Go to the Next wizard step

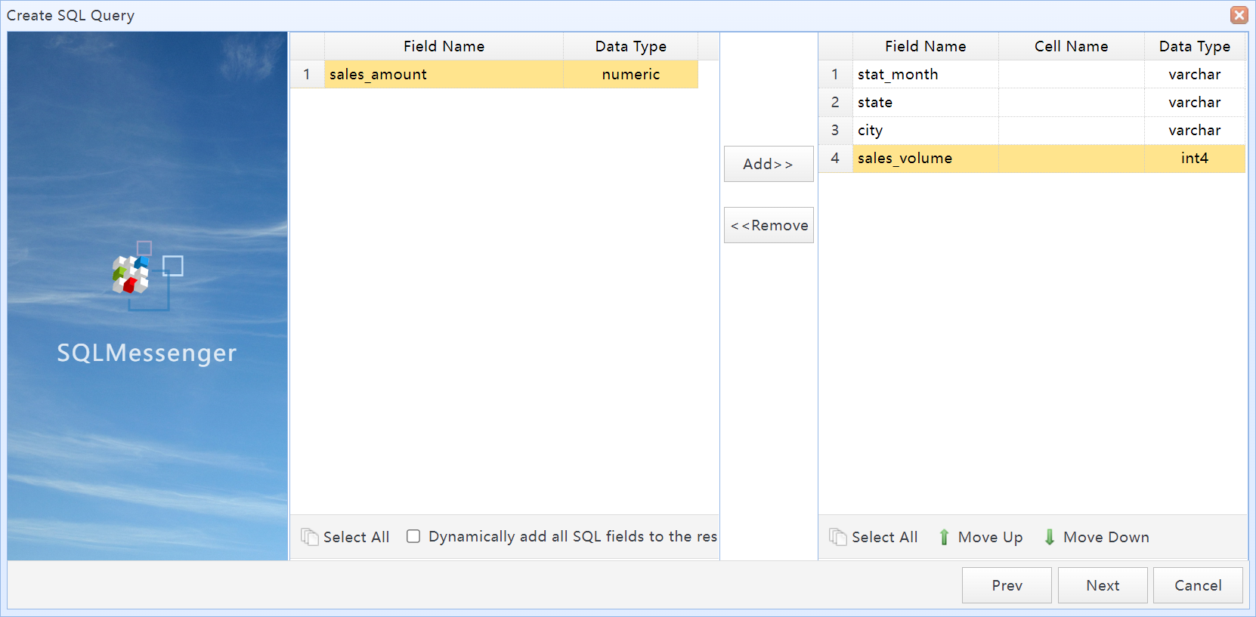pos(1102,585)
